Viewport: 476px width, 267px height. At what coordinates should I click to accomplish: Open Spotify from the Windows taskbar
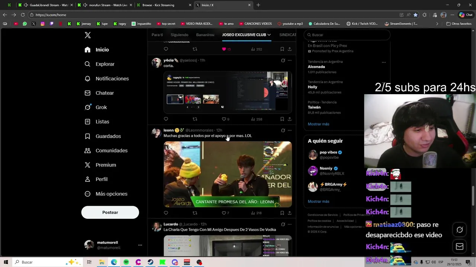coord(126,262)
